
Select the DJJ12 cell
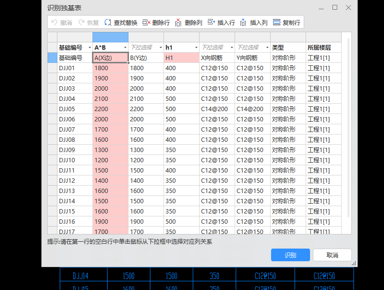(x=75, y=180)
